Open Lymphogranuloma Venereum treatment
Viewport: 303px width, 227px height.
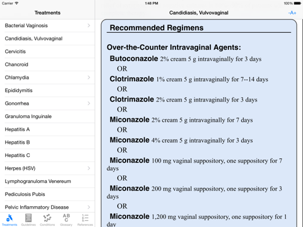point(47,182)
